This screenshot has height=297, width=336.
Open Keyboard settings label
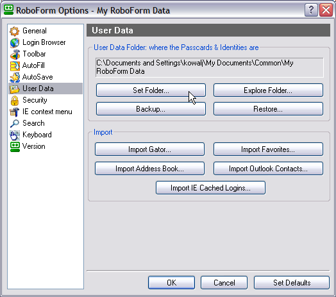(37, 135)
